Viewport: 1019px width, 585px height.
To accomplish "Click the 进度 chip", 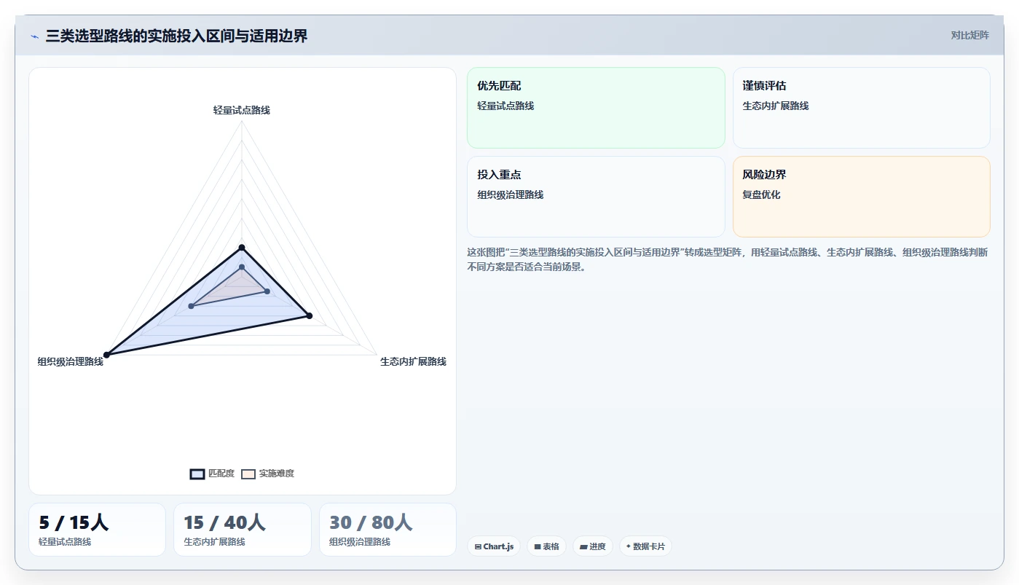I will point(593,546).
